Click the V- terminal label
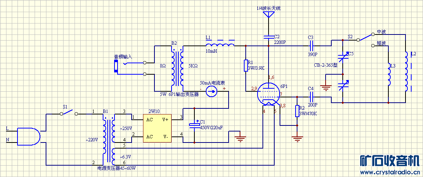 pos(165,137)
